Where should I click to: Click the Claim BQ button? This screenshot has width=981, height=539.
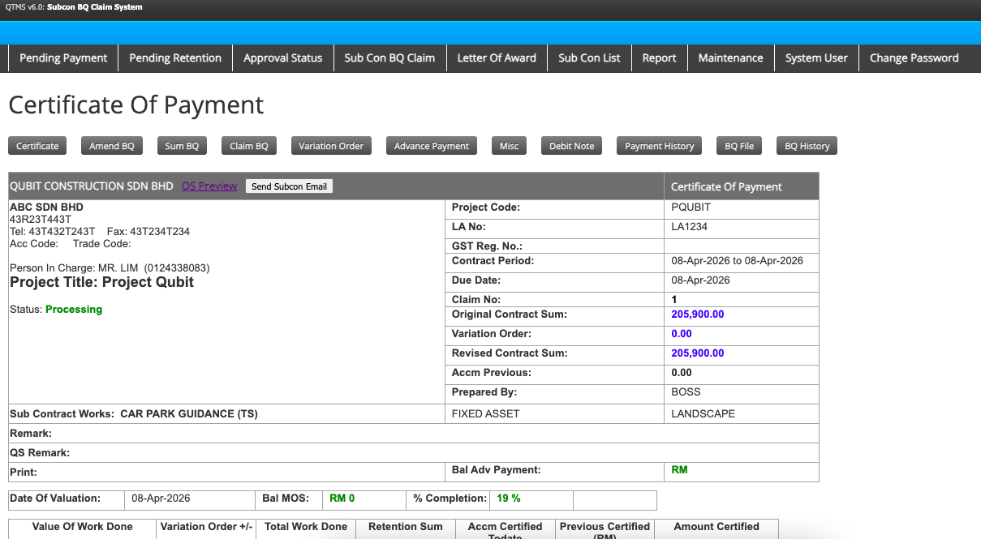click(x=249, y=146)
